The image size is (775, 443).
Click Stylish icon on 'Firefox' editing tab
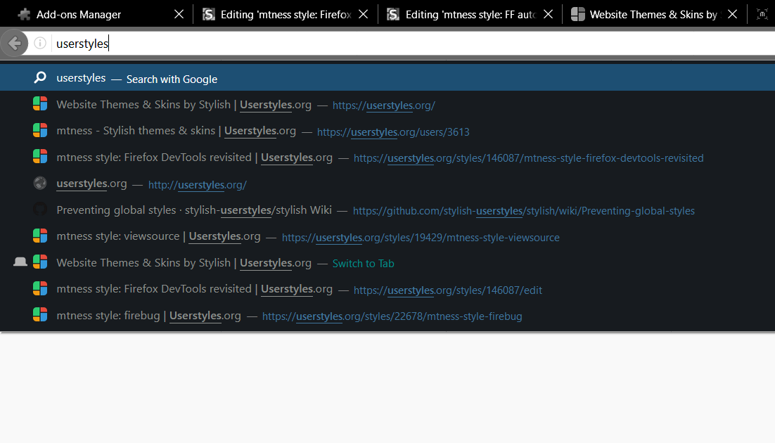[209, 14]
